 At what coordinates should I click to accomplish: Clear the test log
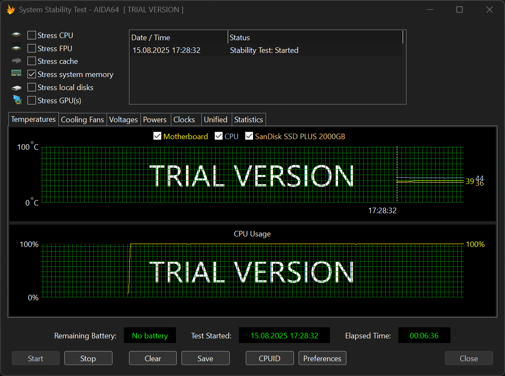click(153, 358)
